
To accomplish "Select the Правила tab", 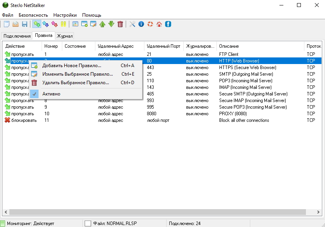I will tap(44, 35).
